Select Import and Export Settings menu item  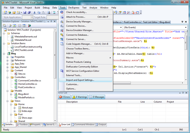(x=80, y=80)
